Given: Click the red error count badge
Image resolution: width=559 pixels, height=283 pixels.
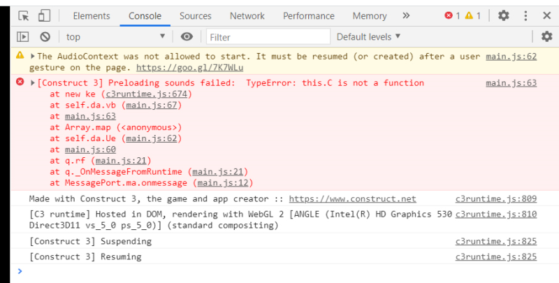Looking at the screenshot, I should tap(452, 15).
